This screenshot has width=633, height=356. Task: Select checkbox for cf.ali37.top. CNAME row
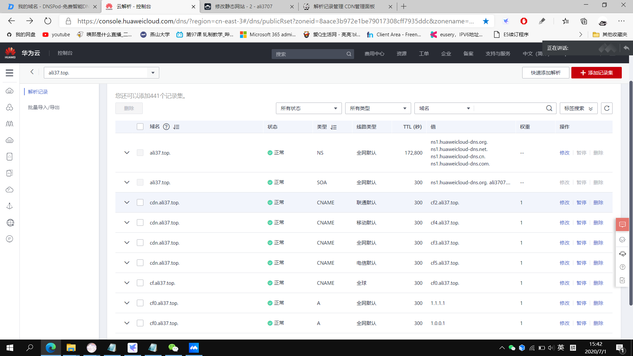click(140, 283)
